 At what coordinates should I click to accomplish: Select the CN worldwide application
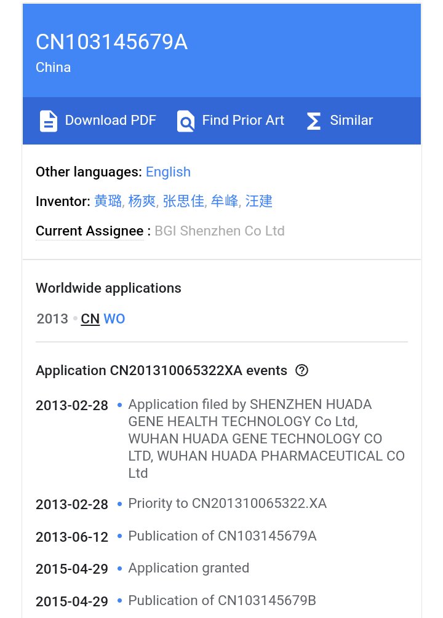point(90,319)
